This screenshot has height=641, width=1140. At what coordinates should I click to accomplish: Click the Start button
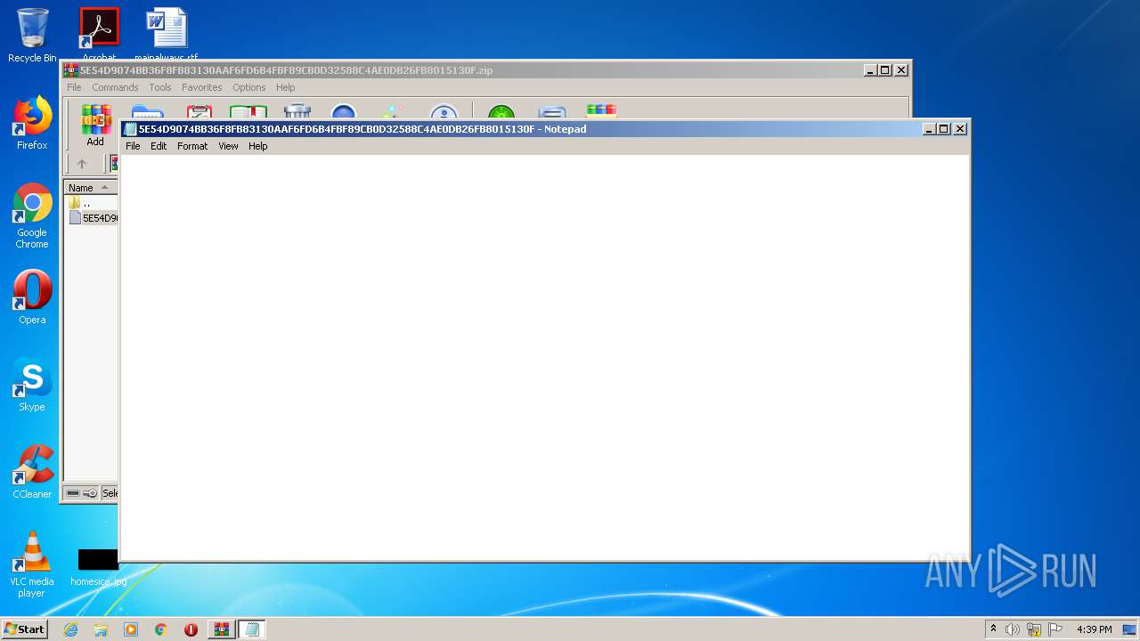click(25, 629)
